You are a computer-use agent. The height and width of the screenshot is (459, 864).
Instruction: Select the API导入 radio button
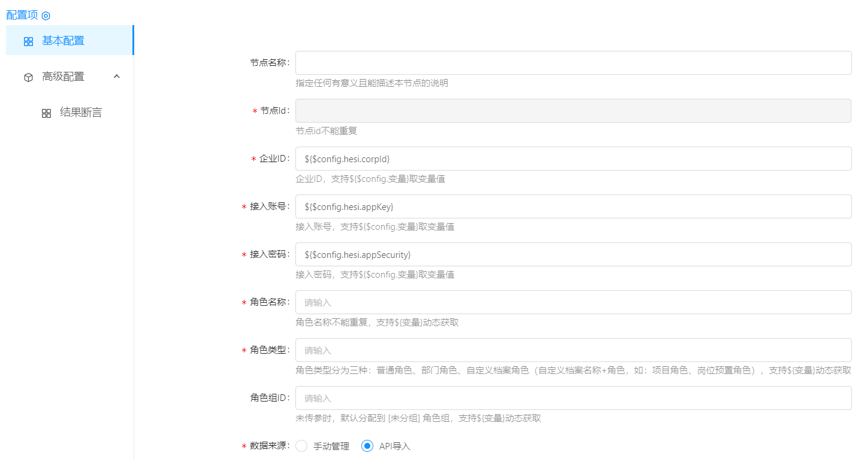[x=367, y=446]
